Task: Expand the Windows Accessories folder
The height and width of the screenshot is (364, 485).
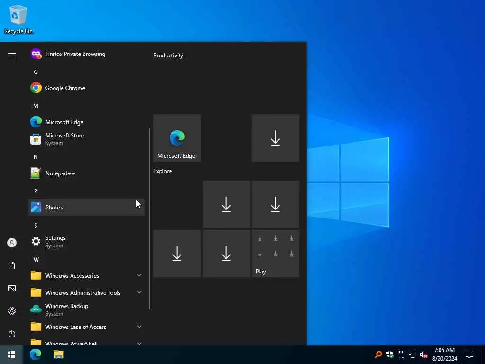Action: click(86, 275)
